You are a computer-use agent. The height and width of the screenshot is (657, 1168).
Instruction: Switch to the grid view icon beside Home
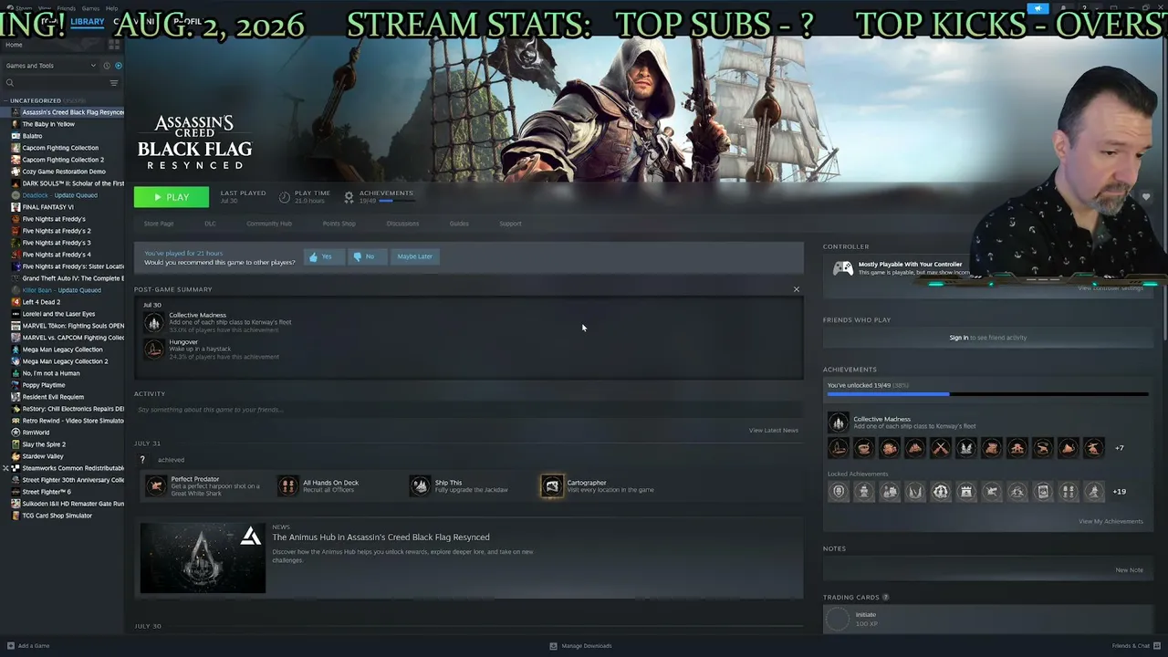coord(114,45)
